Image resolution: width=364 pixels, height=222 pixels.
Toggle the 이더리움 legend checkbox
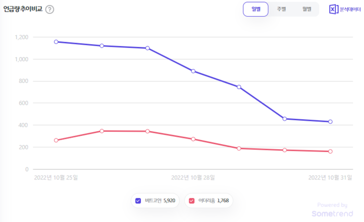click(192, 201)
